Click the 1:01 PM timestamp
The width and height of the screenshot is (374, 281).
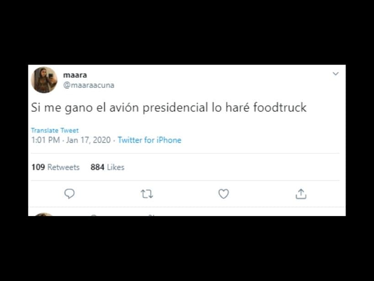(46, 140)
